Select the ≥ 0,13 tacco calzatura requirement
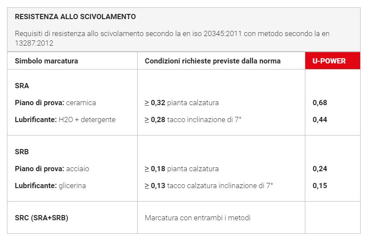Viewport: 368px width, 242px height. click(x=209, y=186)
